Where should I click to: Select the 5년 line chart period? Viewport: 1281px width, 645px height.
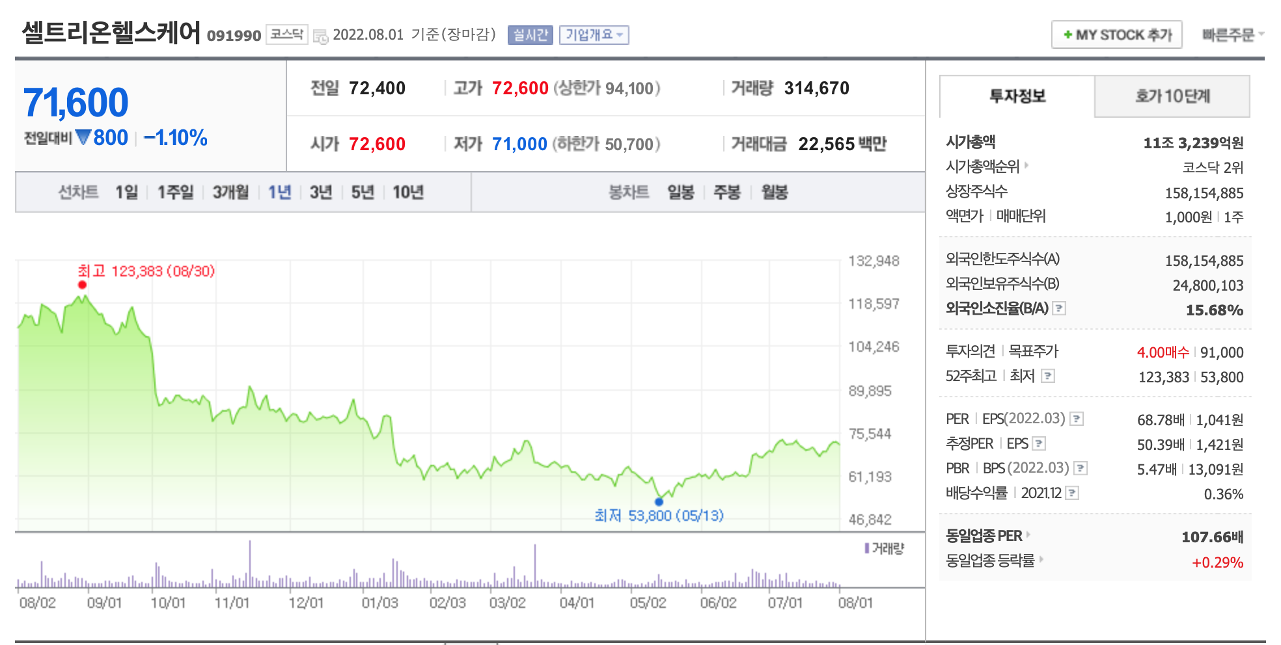point(363,192)
